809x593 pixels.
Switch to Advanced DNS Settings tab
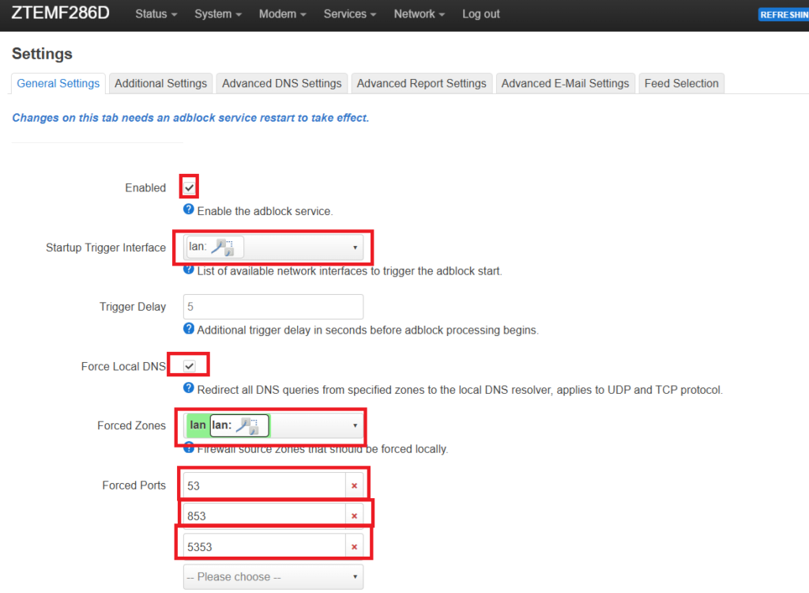pyautogui.click(x=281, y=83)
